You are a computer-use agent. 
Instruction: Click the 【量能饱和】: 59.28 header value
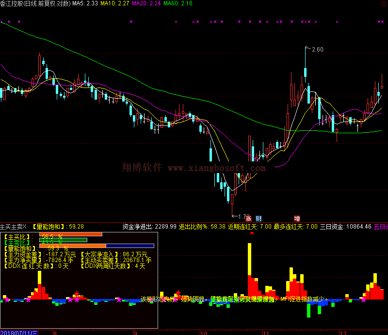[x=58, y=227]
